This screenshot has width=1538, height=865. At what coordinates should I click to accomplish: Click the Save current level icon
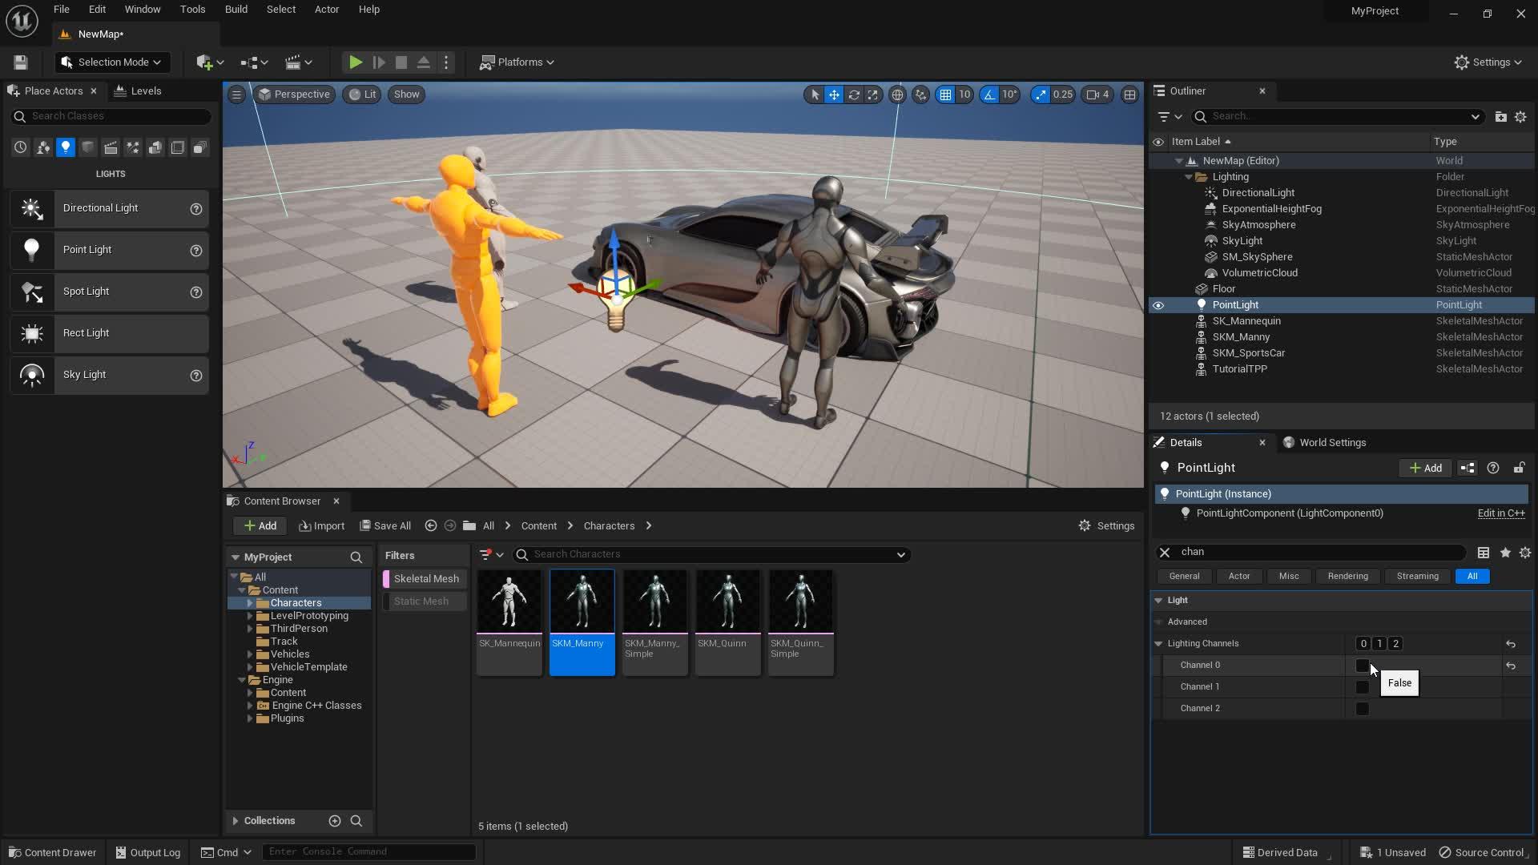[21, 62]
